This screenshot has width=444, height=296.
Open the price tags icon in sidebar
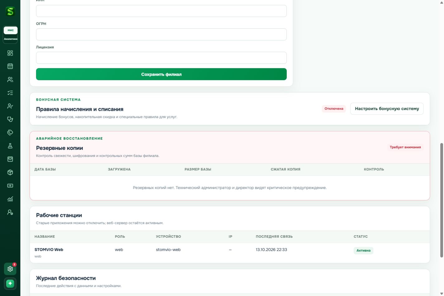coord(10,132)
